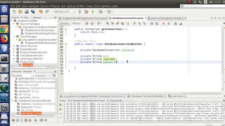Click the History view button
This screenshot has height=126, width=225.
(x=76, y=23)
